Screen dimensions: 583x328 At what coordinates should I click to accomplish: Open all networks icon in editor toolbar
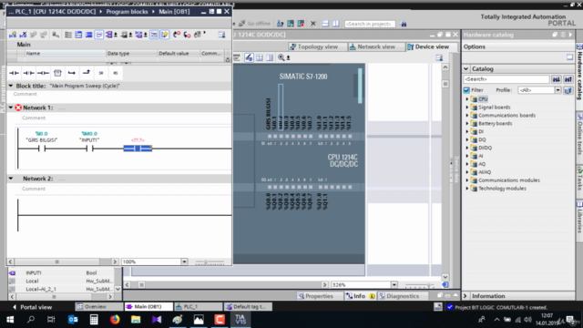pos(78,35)
